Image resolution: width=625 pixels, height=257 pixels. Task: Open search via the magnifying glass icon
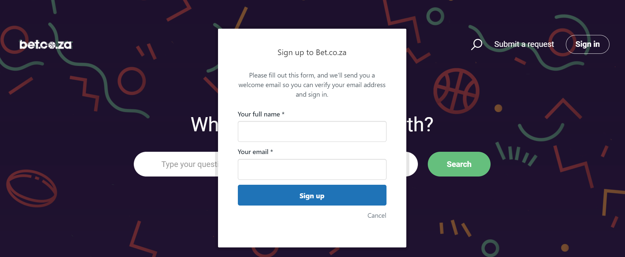tap(476, 44)
